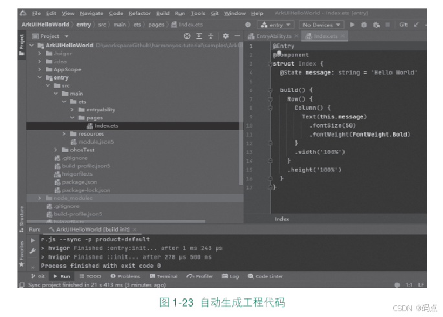Hide the Project panel with minus icon
This screenshot has height=317, width=443.
point(237,36)
